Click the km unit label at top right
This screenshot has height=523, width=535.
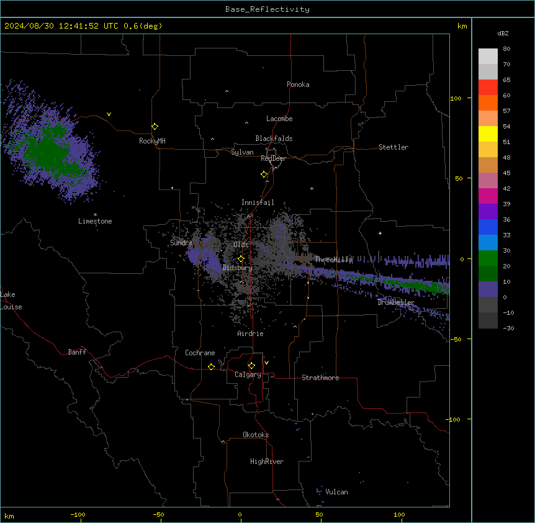(462, 26)
